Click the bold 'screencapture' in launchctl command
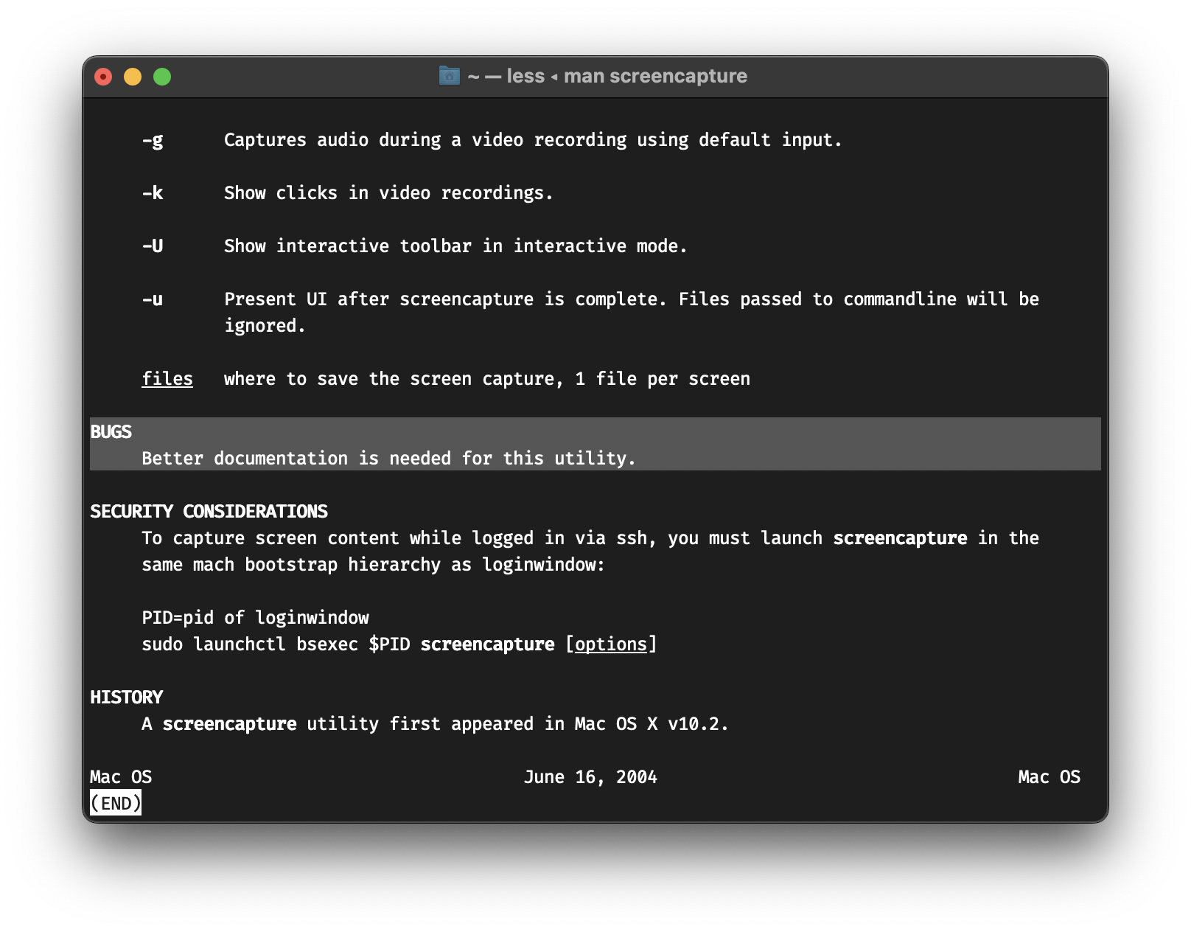Image resolution: width=1191 pixels, height=932 pixels. coord(487,644)
